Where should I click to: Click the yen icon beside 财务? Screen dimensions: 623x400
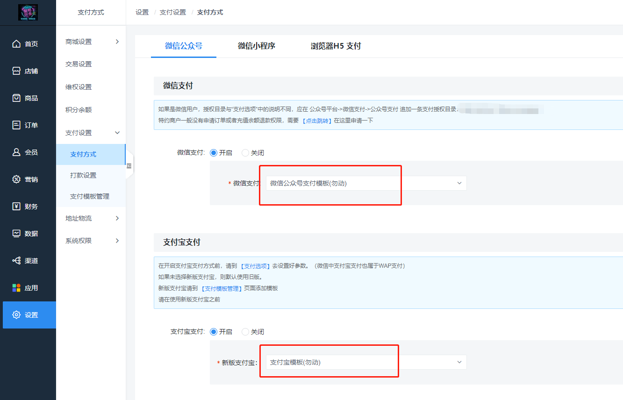(x=16, y=207)
